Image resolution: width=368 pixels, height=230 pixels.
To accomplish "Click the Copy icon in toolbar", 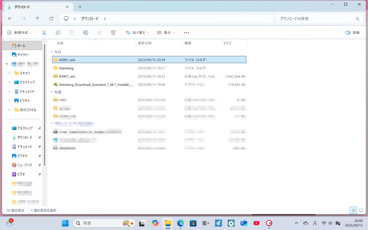I will (58, 32).
